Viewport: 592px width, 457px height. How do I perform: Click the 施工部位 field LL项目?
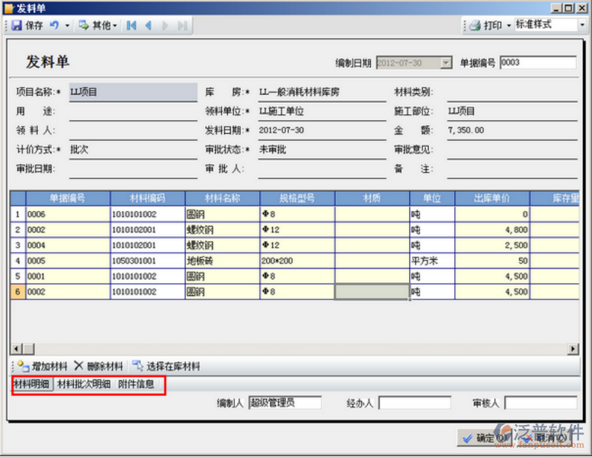[x=512, y=112]
